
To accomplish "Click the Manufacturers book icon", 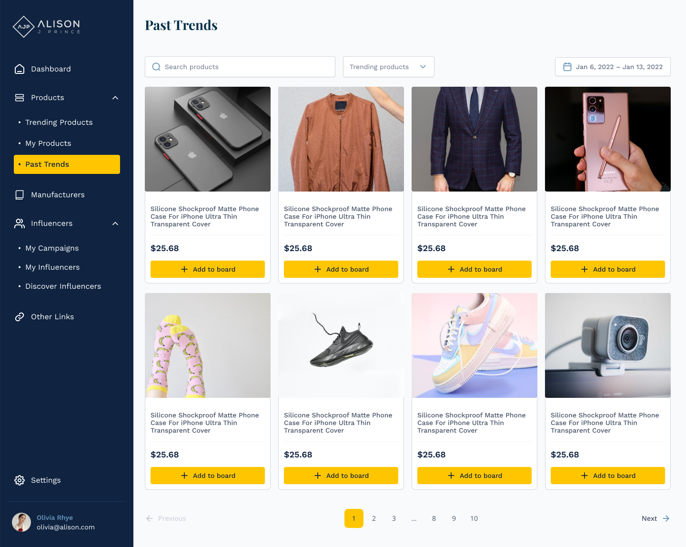I will coord(20,195).
